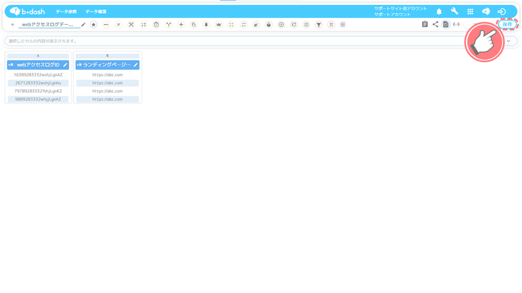Click the horizontal width arrows icon
522x293 pixels.
[x=456, y=24]
